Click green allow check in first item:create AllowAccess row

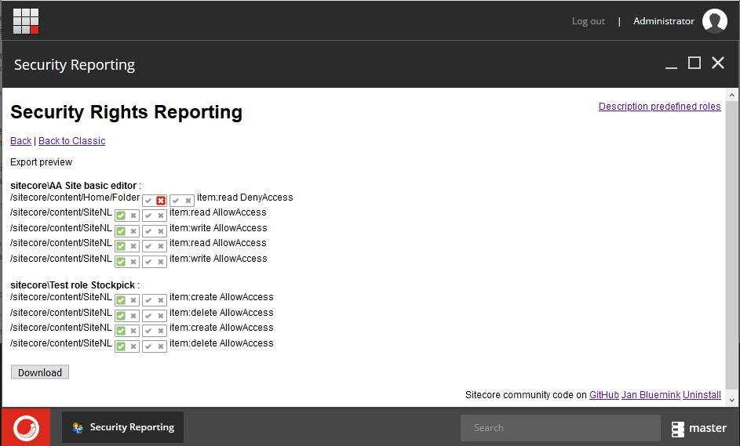pos(121,300)
